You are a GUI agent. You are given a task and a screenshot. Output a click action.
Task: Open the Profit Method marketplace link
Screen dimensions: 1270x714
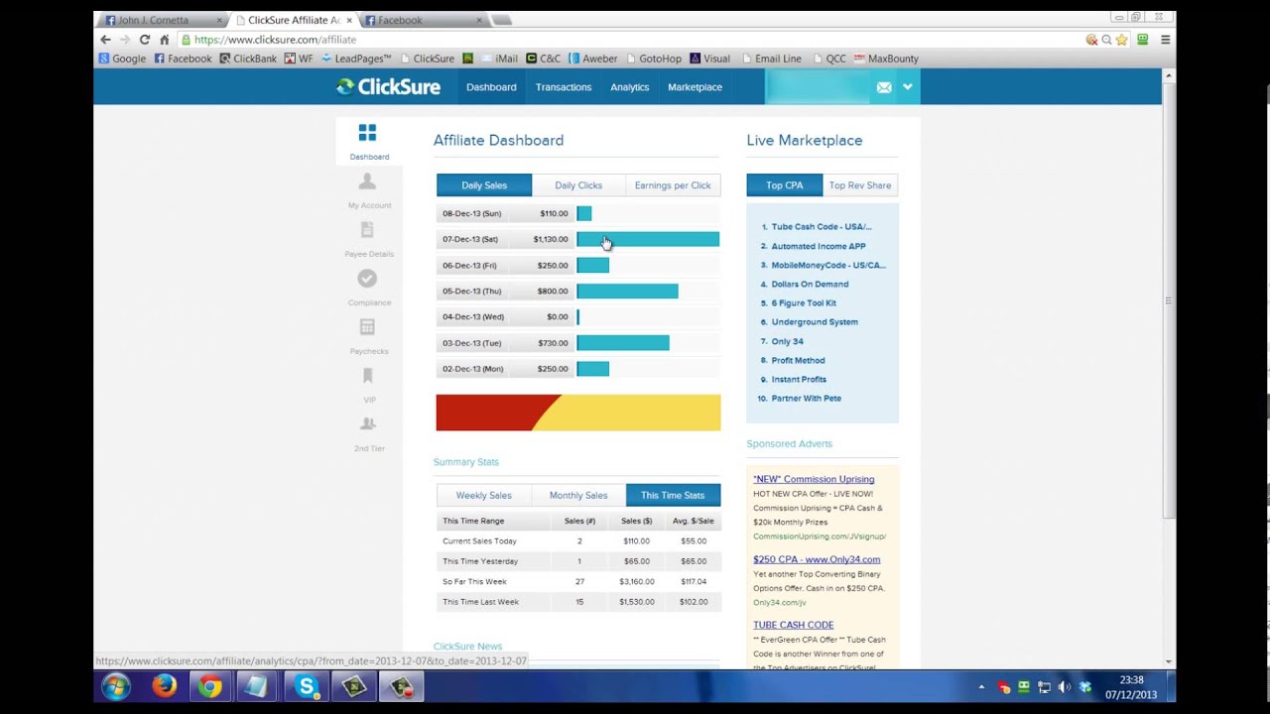[798, 361]
